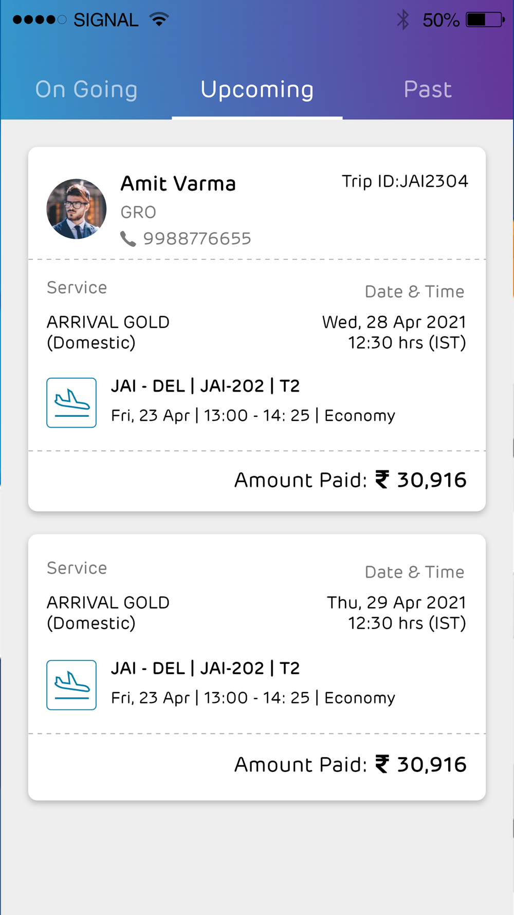Tap the Wi-Fi icon in status bar
This screenshot has width=514, height=915.
pyautogui.click(x=159, y=20)
